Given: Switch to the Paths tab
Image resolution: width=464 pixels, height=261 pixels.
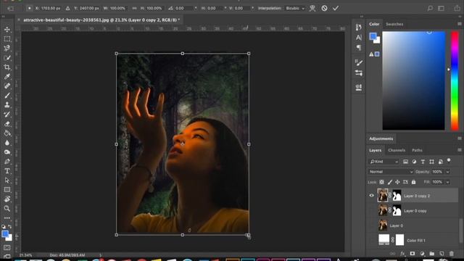Looking at the screenshot, I should point(418,150).
